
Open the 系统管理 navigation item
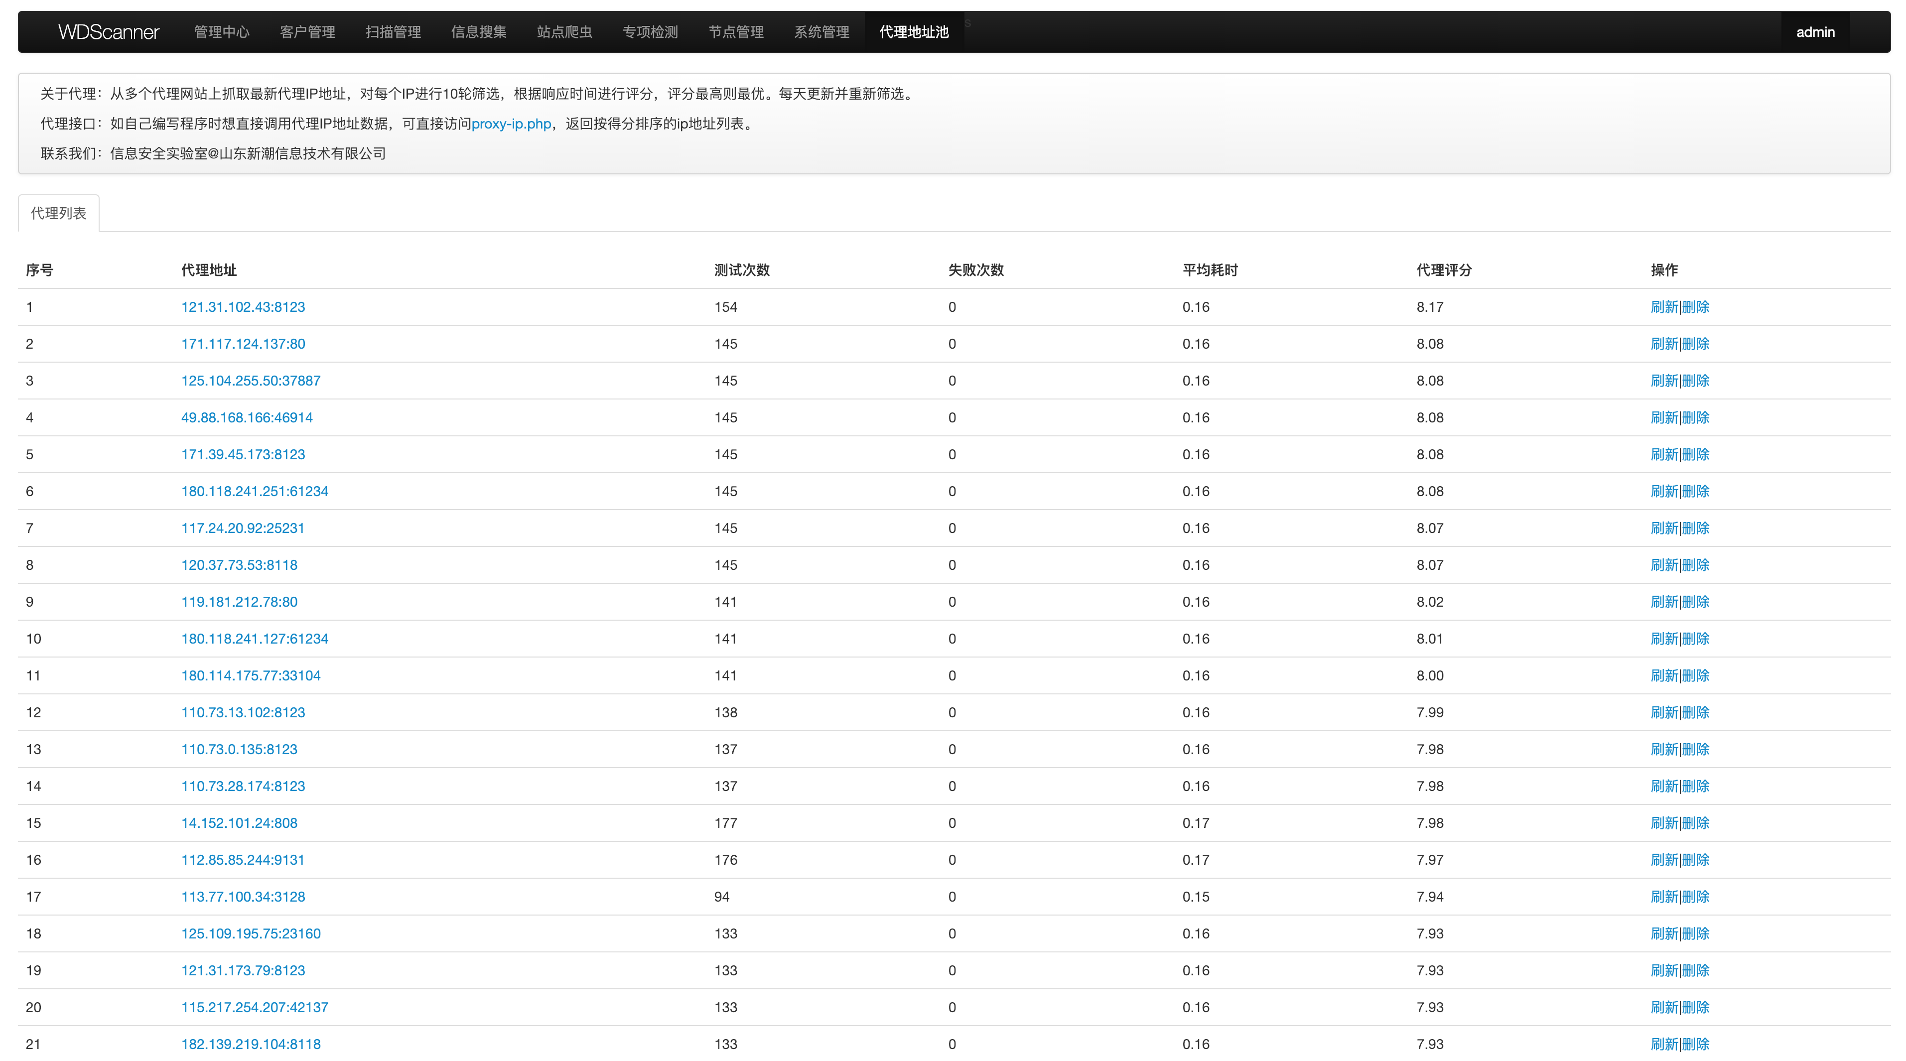[821, 32]
